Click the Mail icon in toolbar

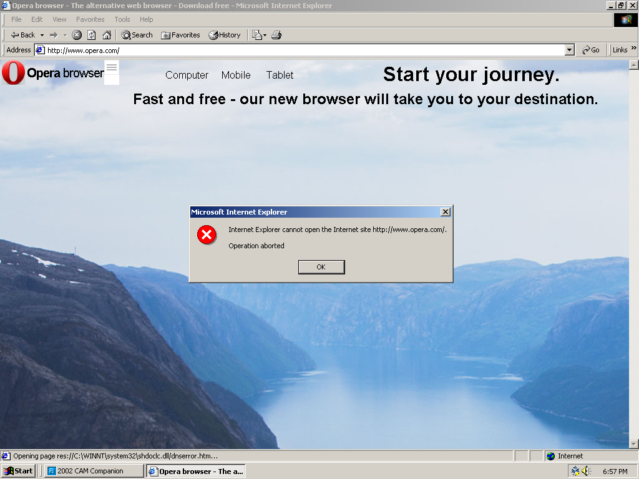click(257, 35)
